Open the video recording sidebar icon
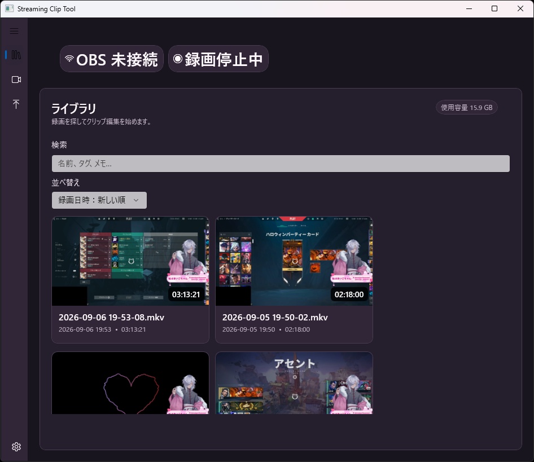This screenshot has height=462, width=534. pos(16,80)
